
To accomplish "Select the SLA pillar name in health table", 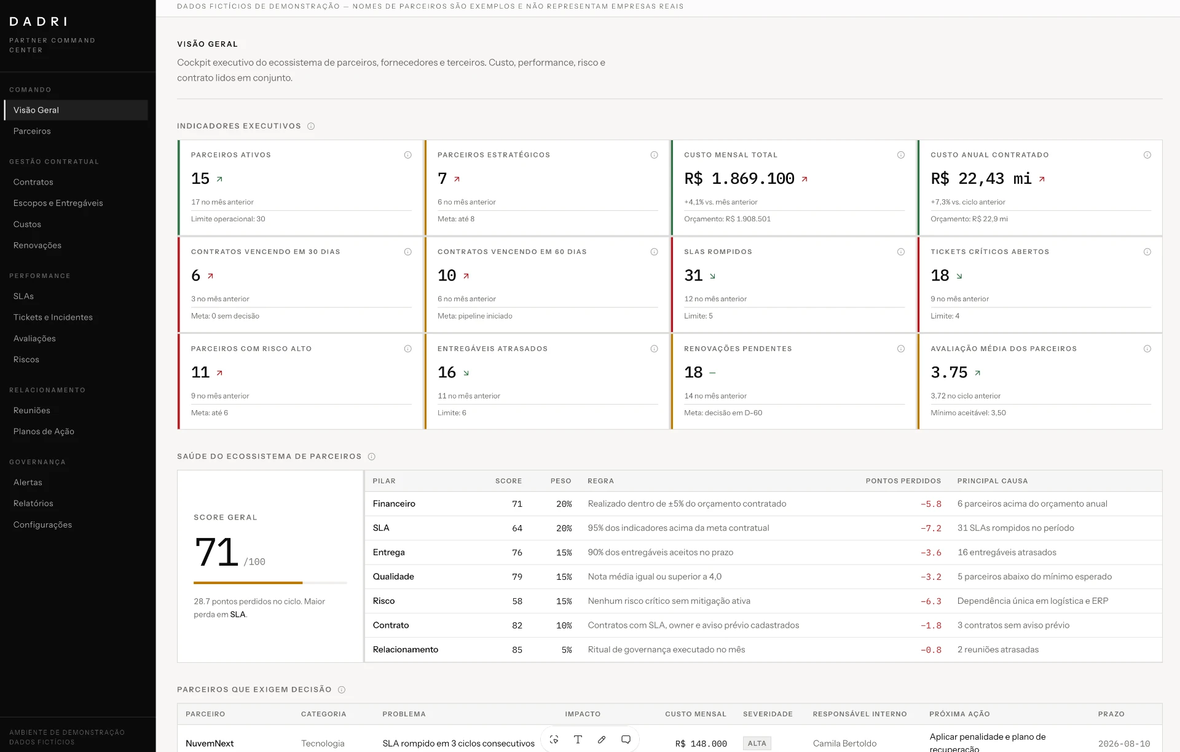I will [381, 528].
